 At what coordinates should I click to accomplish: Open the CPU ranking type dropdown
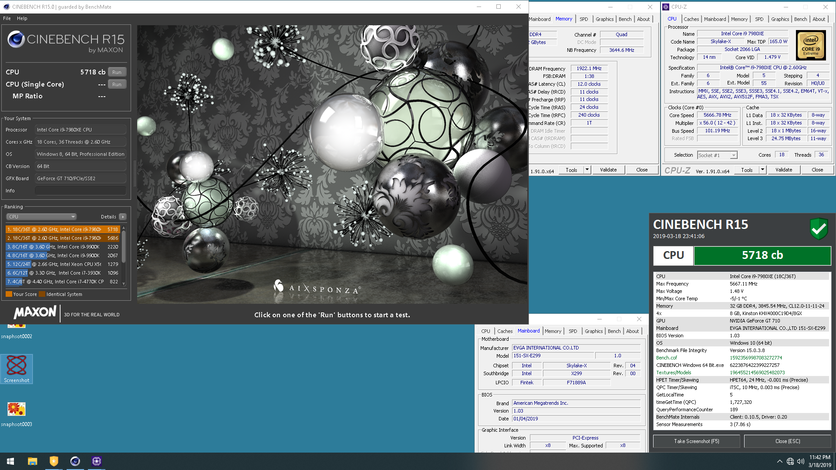coord(41,217)
